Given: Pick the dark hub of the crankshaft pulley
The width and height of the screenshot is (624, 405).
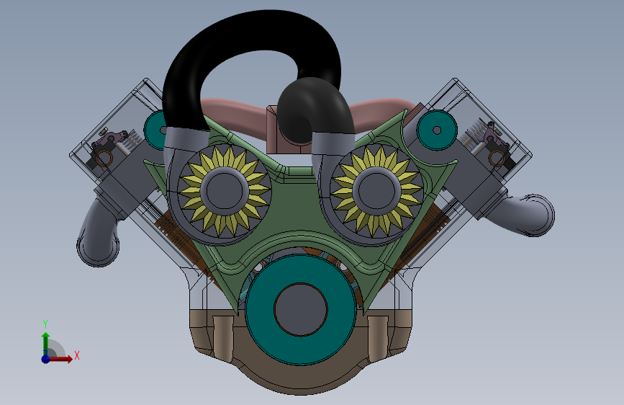Looking at the screenshot, I should pos(300,309).
